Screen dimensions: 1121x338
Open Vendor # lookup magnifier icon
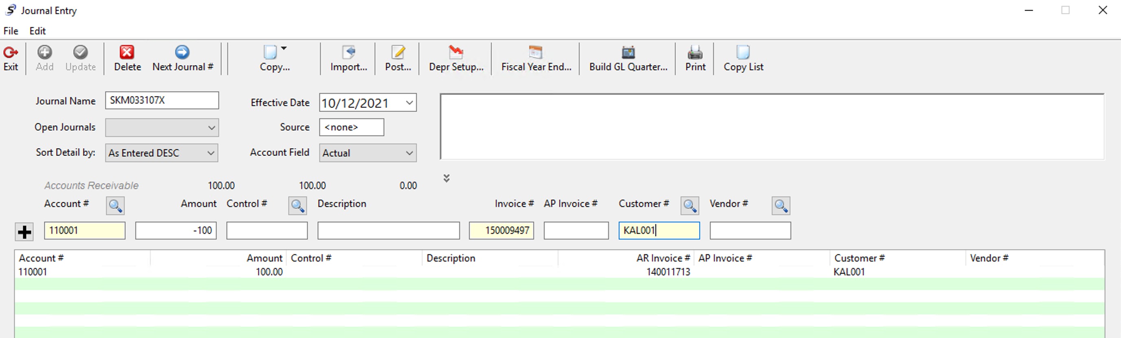[x=781, y=206]
